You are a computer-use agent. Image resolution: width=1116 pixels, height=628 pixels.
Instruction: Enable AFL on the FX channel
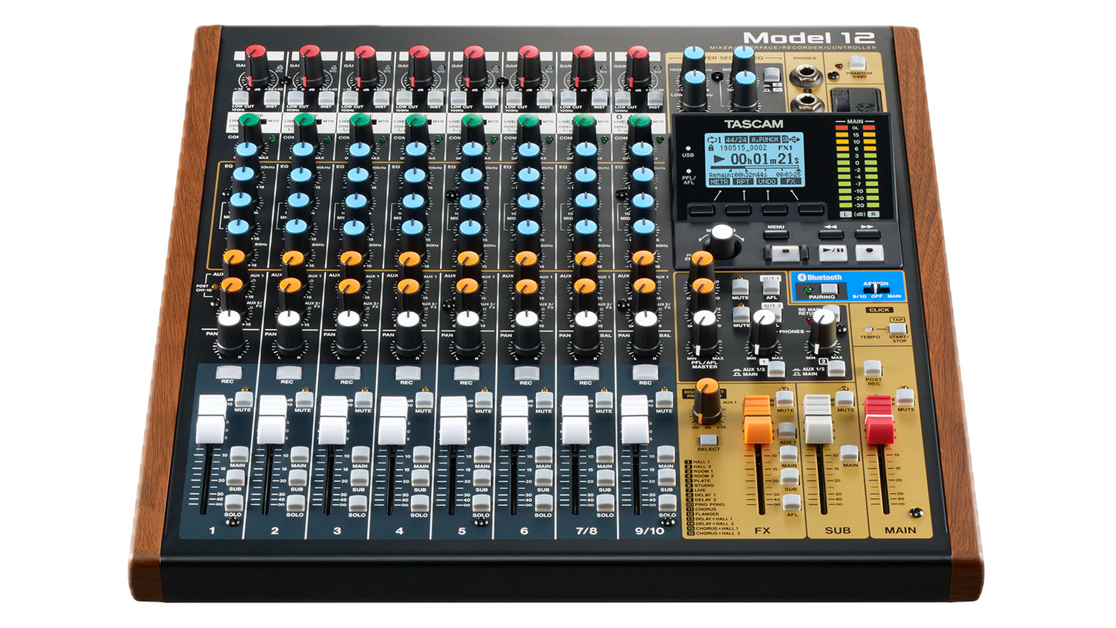click(x=791, y=502)
